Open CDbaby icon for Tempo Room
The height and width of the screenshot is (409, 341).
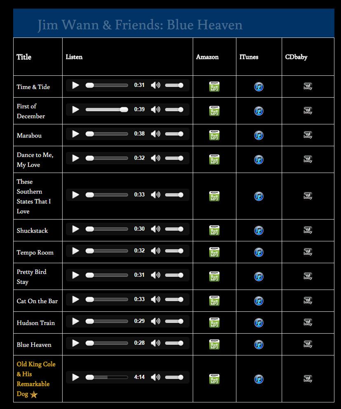click(308, 252)
